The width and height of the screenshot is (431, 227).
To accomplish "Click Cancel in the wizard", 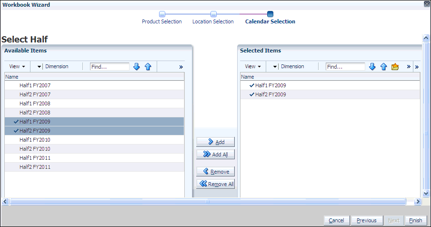I will (336, 220).
